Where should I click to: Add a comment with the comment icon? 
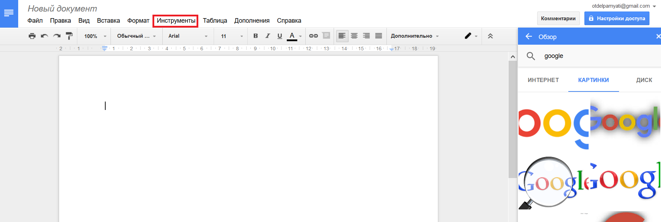[326, 36]
